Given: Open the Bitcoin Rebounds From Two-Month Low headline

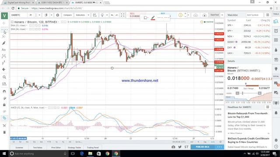Looking at the screenshot, I should click(x=248, y=115).
